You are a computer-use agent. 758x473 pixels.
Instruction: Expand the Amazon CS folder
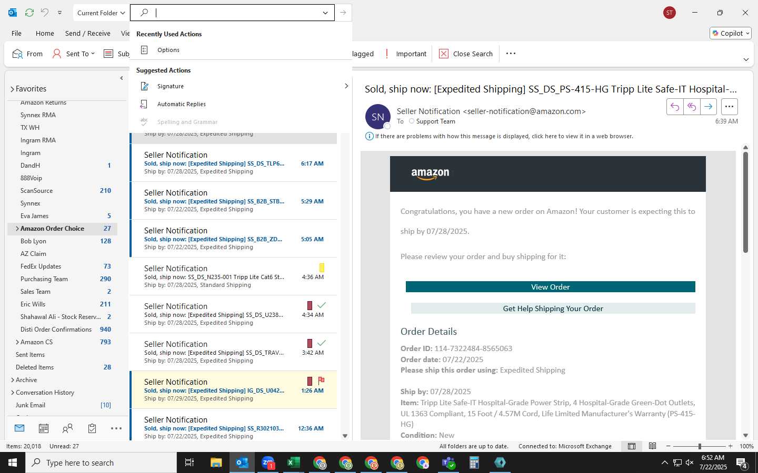17,342
